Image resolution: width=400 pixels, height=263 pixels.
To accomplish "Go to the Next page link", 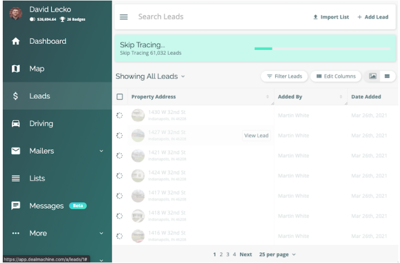I will point(246,255).
